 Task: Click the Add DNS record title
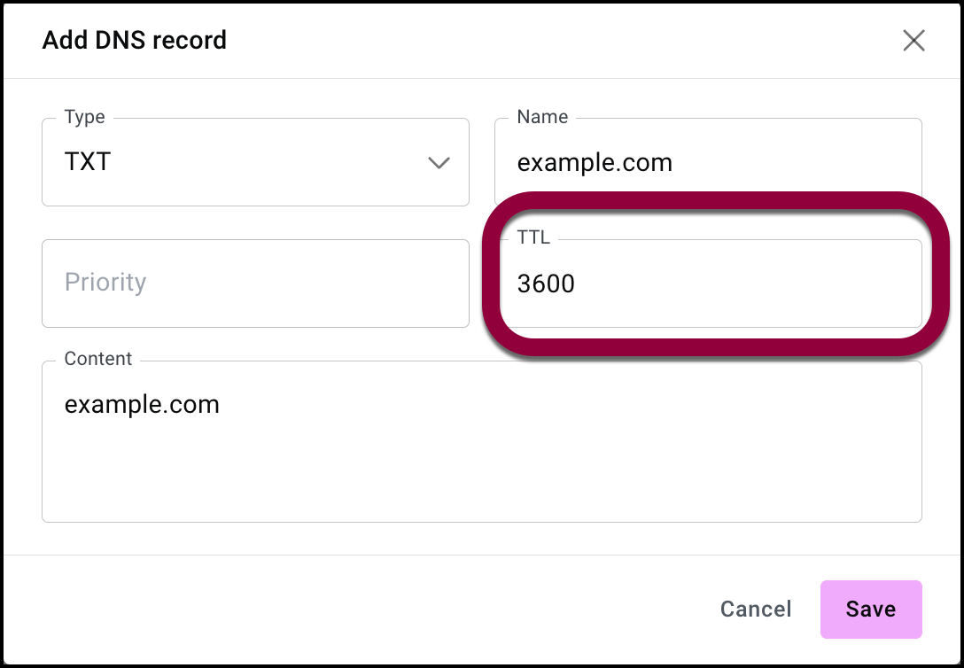pos(135,41)
